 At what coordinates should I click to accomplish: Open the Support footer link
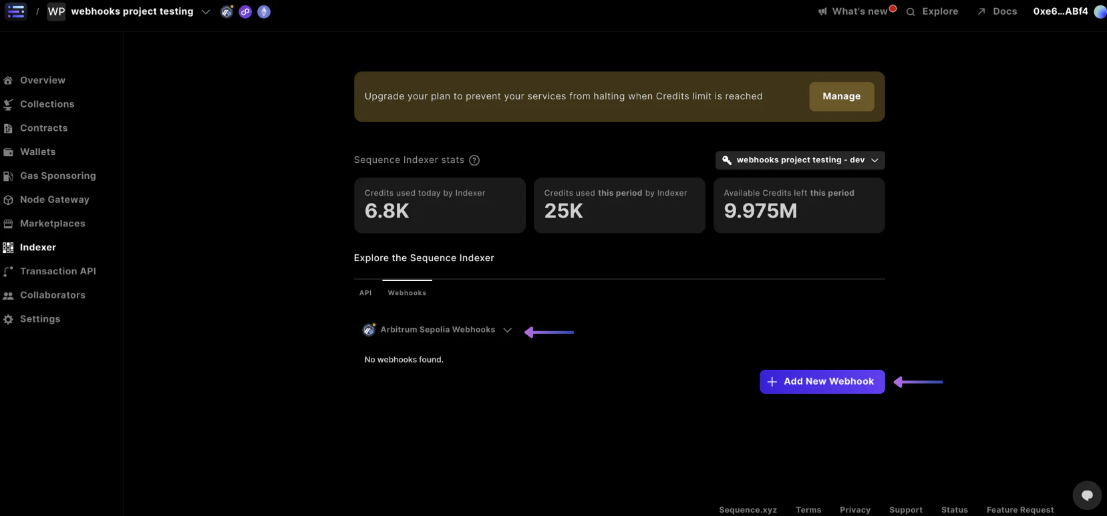pos(906,510)
